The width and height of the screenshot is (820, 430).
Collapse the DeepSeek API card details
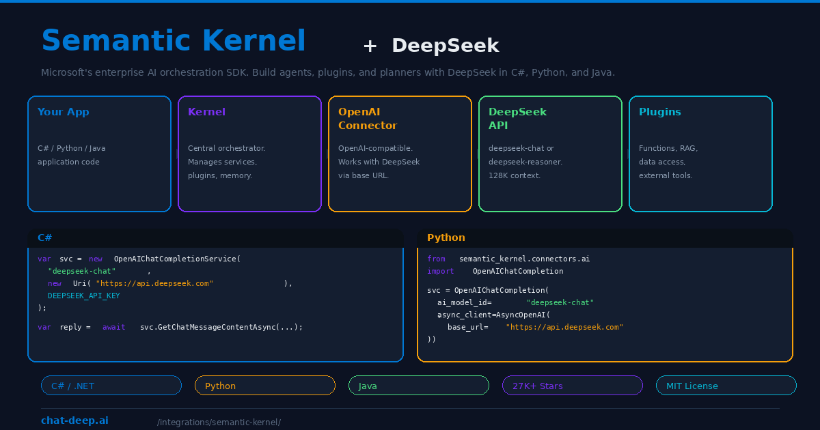click(x=550, y=154)
